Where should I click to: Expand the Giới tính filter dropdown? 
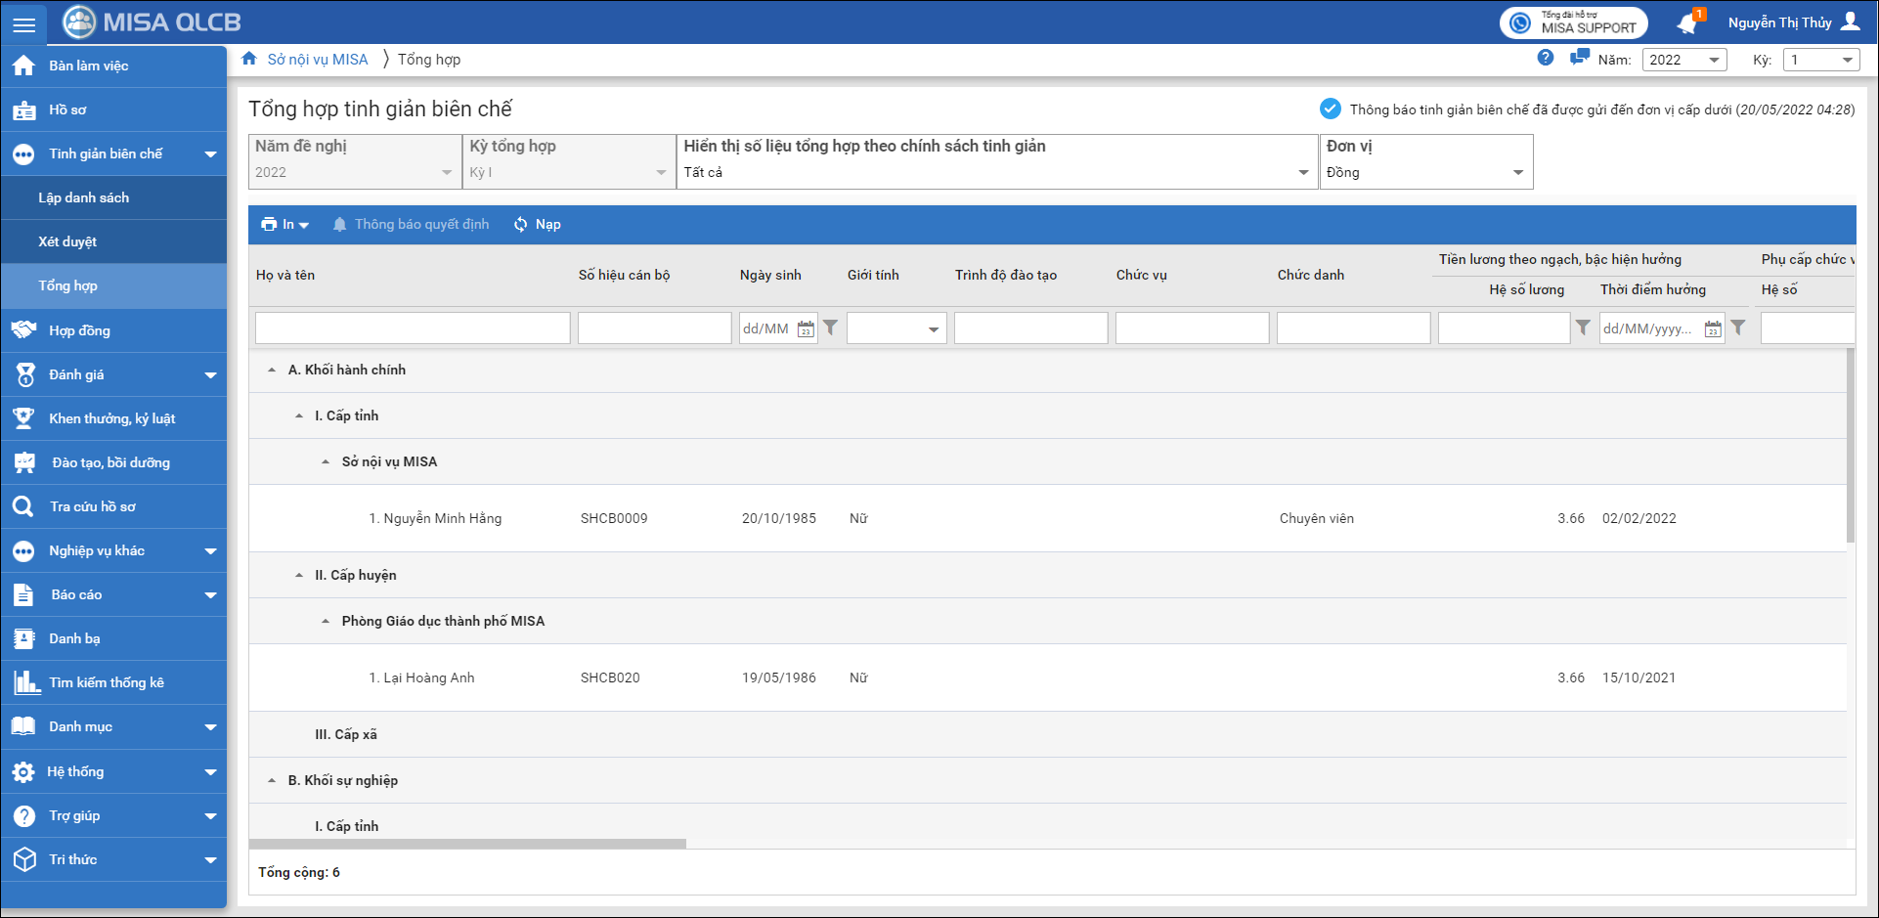point(933,329)
